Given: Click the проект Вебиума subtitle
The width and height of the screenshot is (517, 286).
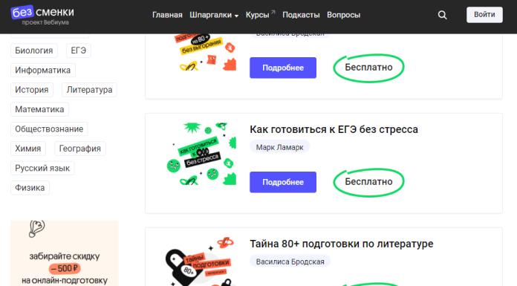Looking at the screenshot, I should pos(45,22).
